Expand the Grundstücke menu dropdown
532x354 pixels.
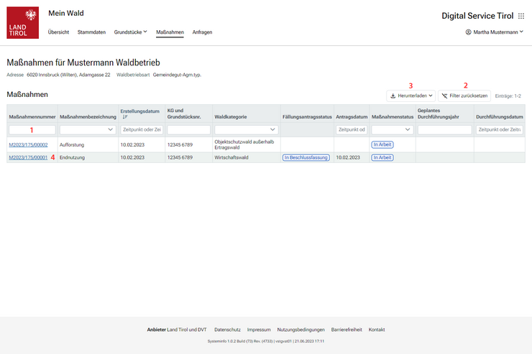[130, 32]
